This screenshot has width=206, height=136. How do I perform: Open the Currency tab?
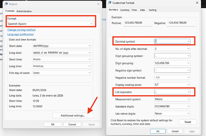[x=124, y=10]
